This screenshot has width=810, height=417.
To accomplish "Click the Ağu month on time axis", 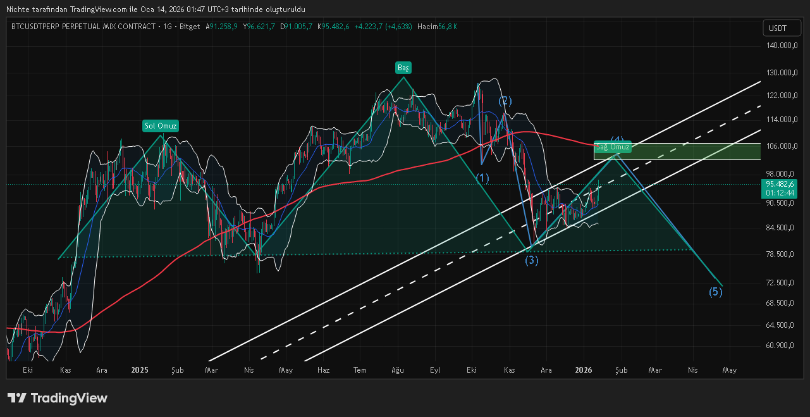I will click(398, 370).
